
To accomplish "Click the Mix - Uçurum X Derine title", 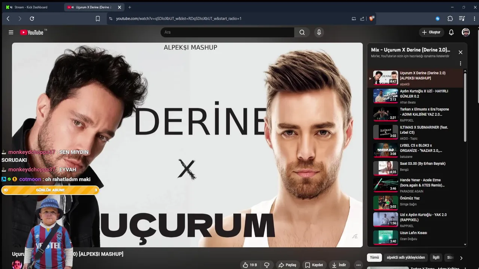I will [411, 50].
